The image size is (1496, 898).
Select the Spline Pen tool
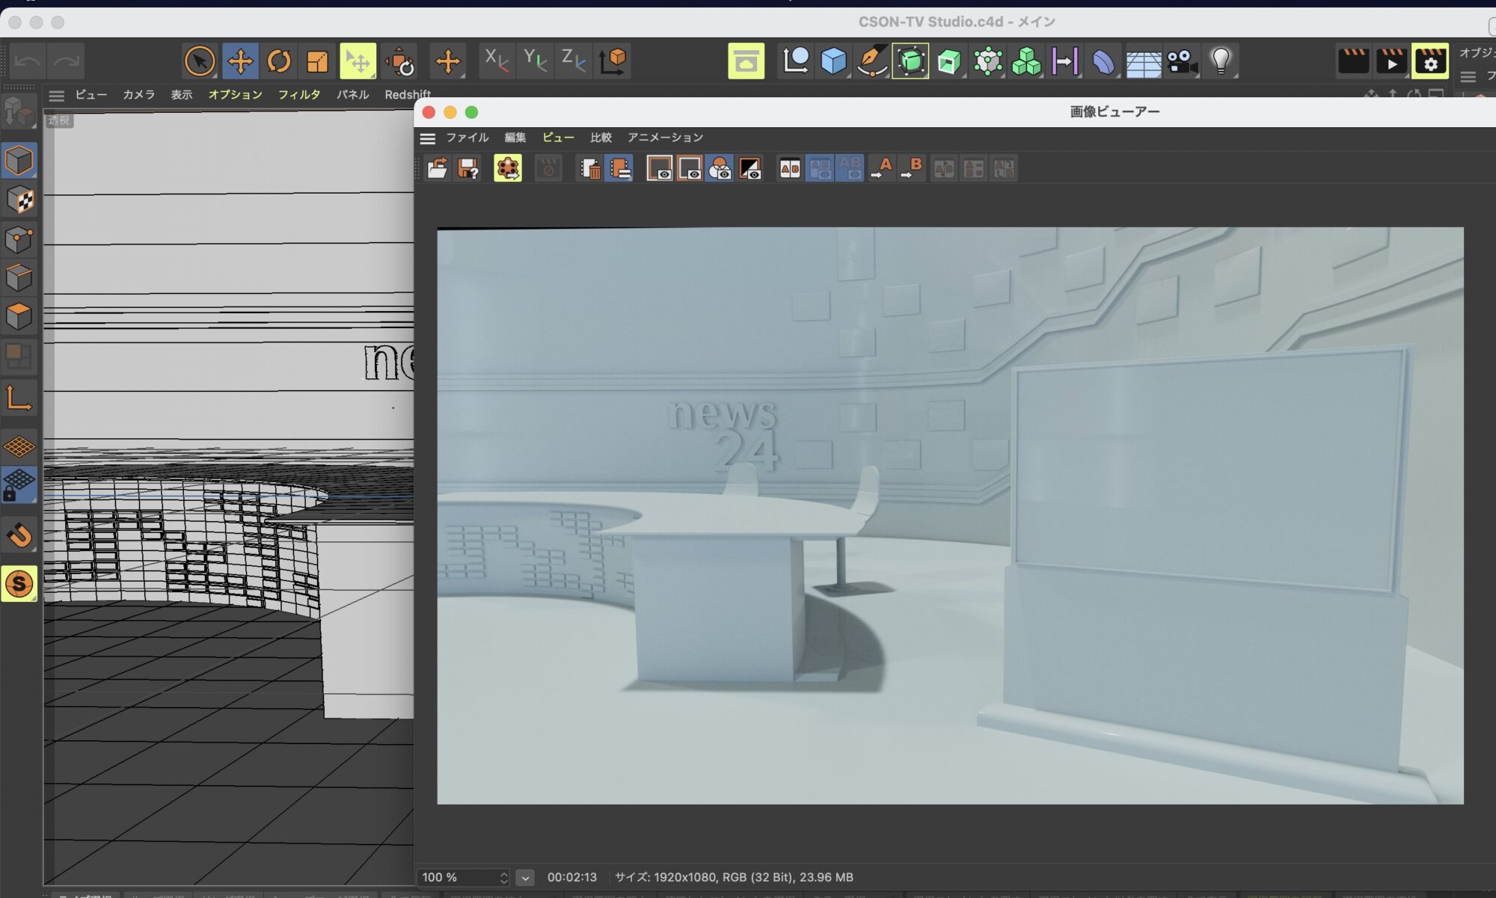click(871, 61)
